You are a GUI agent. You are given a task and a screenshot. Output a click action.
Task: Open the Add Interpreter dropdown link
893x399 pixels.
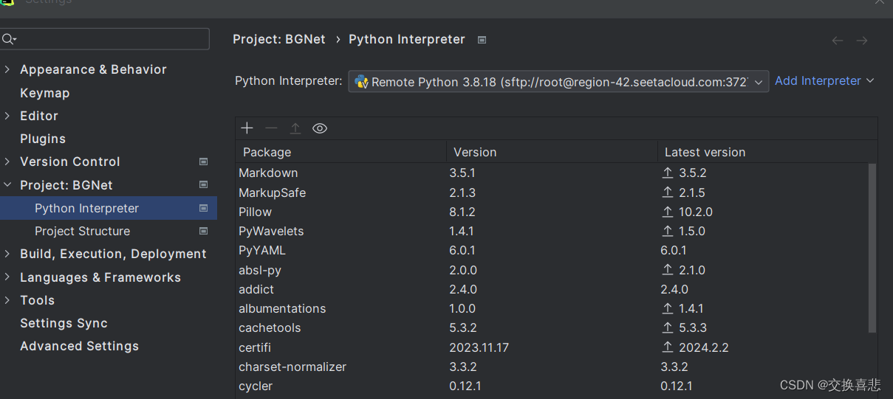coord(824,81)
